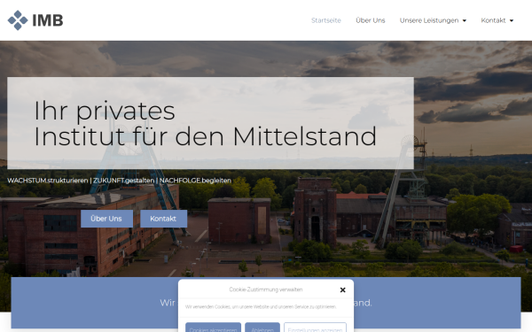The height and width of the screenshot is (332, 532).
Task: Click the blue Über Uns hero button
Action: (x=106, y=219)
